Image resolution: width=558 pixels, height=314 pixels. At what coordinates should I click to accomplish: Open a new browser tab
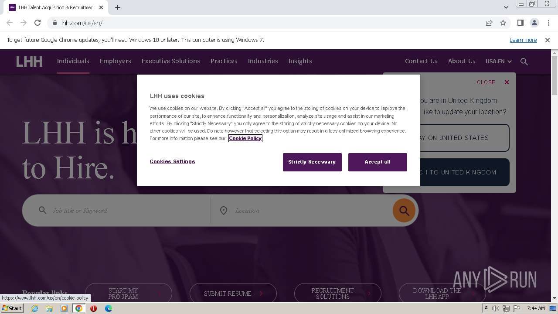(118, 7)
